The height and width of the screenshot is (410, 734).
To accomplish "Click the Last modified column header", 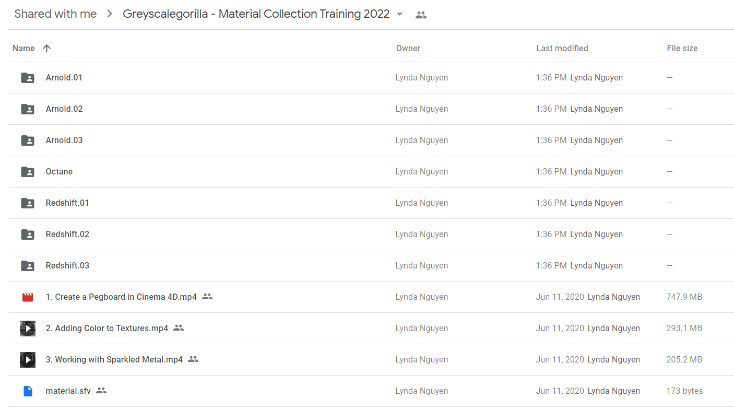I will [562, 48].
